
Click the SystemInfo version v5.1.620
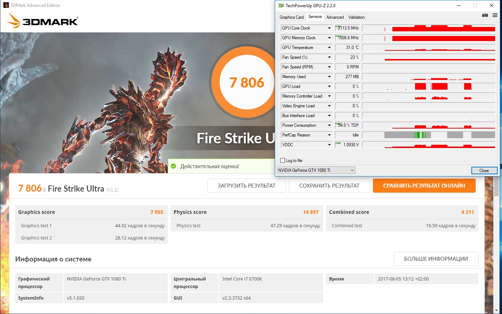[x=76, y=298]
